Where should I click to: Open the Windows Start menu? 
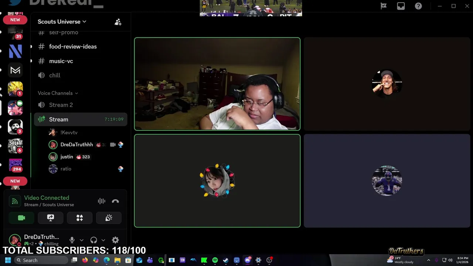coord(8,260)
